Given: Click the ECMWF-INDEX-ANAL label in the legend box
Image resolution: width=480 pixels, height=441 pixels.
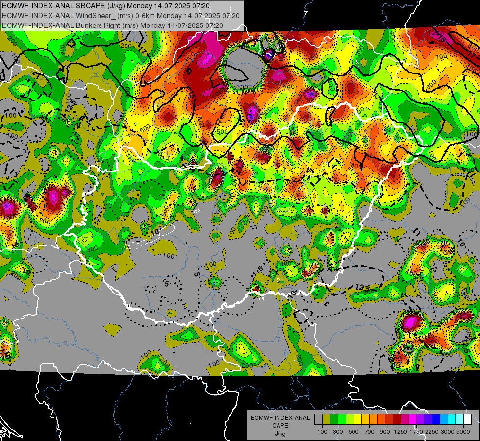Looking at the screenshot, I should 280,418.
